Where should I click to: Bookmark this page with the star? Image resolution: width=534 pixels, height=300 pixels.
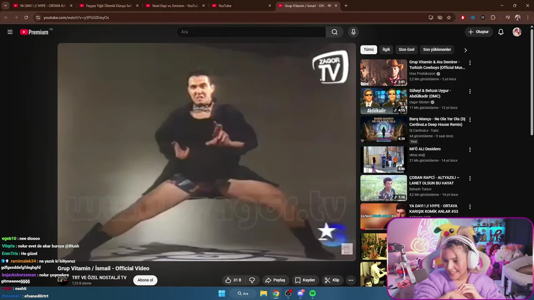[449, 17]
